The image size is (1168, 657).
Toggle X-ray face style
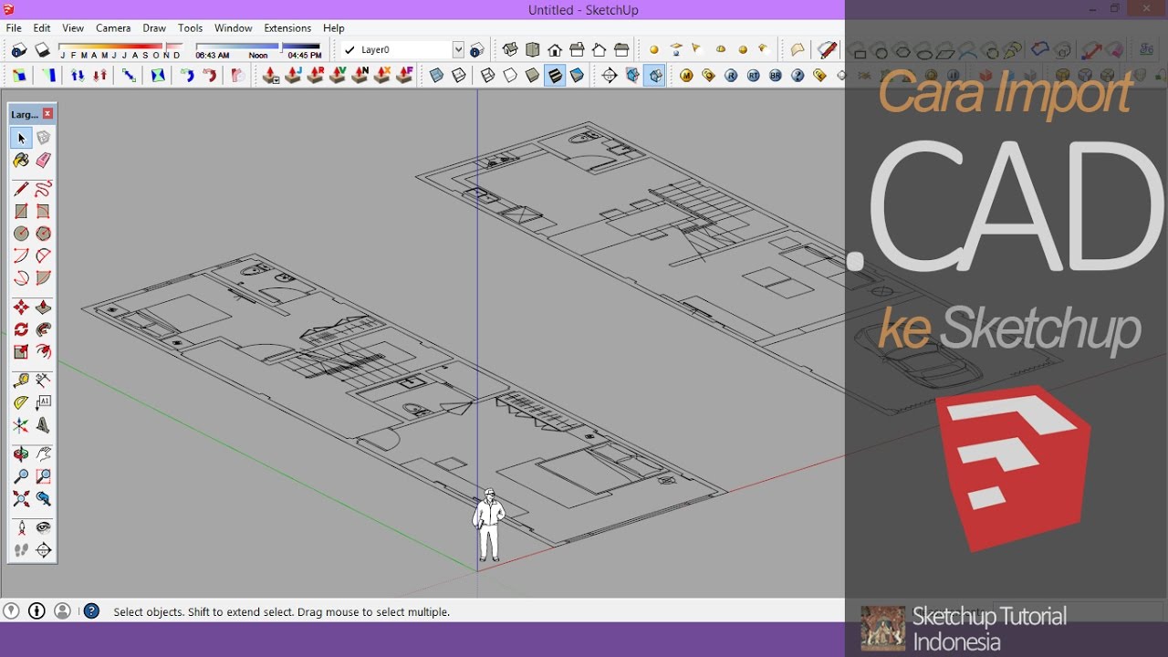[437, 76]
